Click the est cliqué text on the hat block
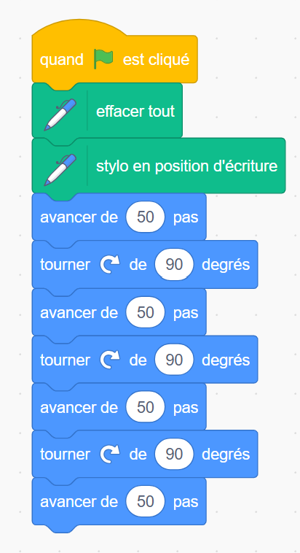 point(156,60)
